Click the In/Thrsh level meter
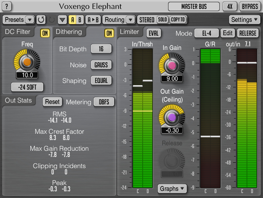The image size is (263, 198). click(143, 118)
